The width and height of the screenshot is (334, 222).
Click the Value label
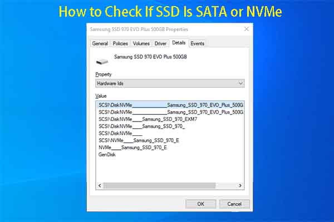tap(101, 96)
